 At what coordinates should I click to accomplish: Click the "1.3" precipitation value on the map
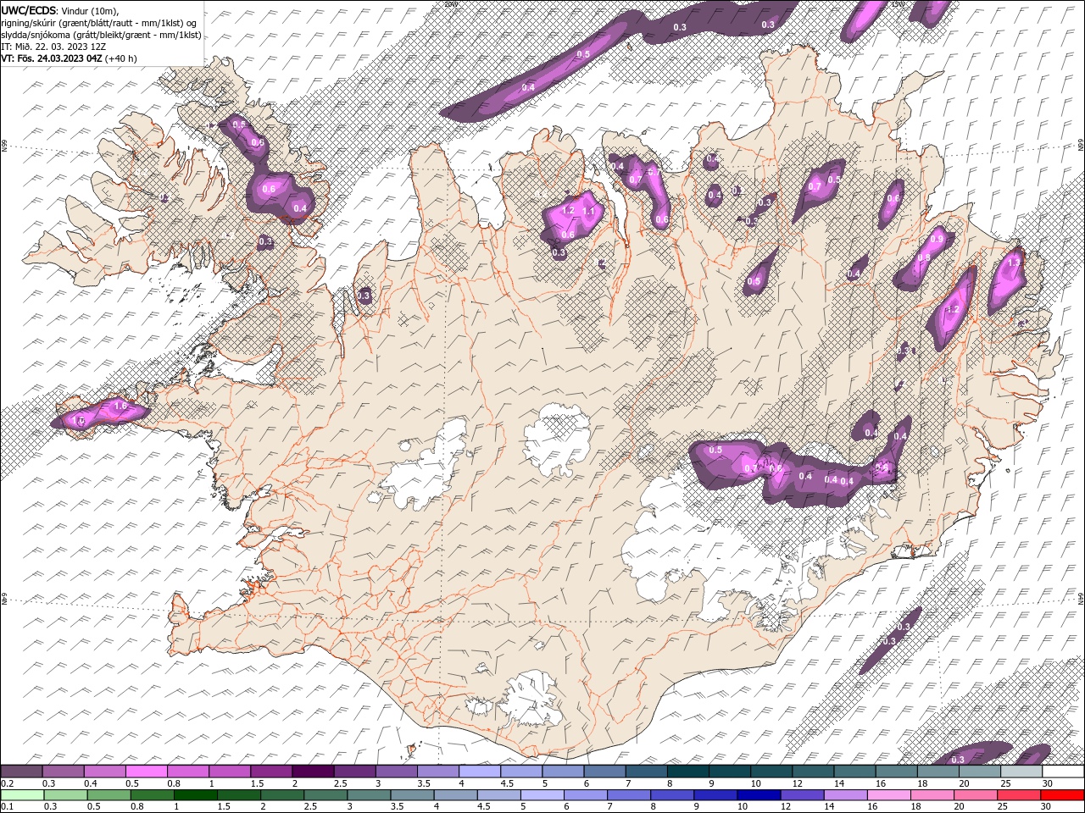point(1014,263)
